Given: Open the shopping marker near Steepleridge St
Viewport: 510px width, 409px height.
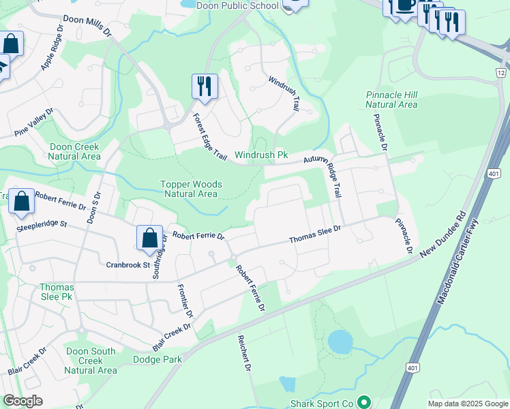Looking at the screenshot, I should pos(21,202).
